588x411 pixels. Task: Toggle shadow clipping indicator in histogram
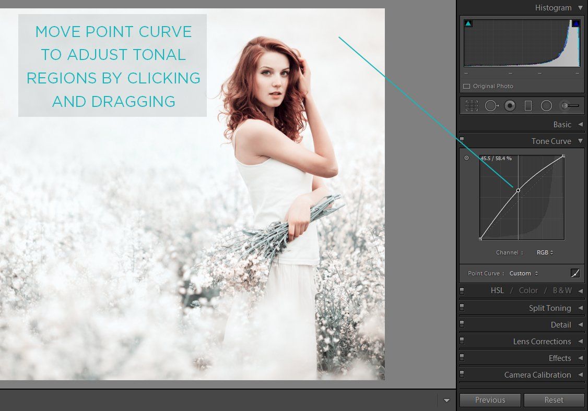468,23
